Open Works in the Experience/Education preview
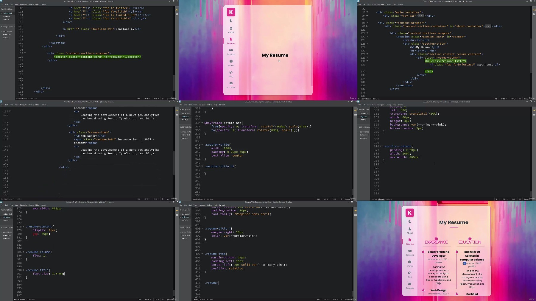 tap(410, 263)
